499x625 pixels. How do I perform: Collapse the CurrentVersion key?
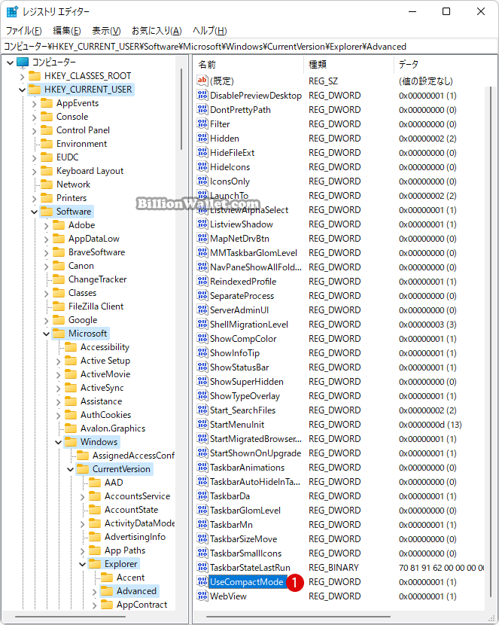pyautogui.click(x=71, y=469)
